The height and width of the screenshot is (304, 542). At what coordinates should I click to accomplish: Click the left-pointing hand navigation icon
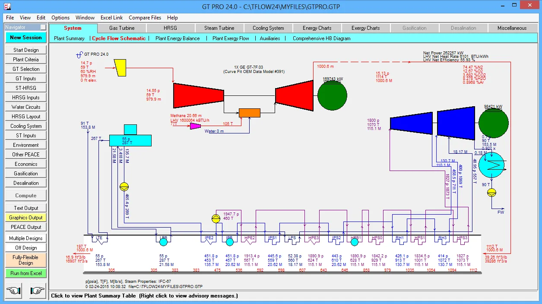(x=14, y=291)
